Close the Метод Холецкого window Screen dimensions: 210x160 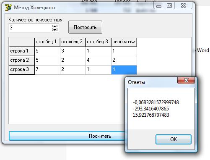[x=183, y=6]
